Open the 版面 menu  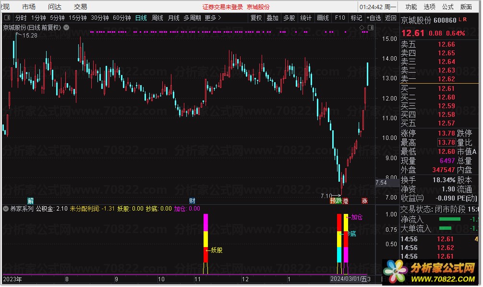coord(466,7)
